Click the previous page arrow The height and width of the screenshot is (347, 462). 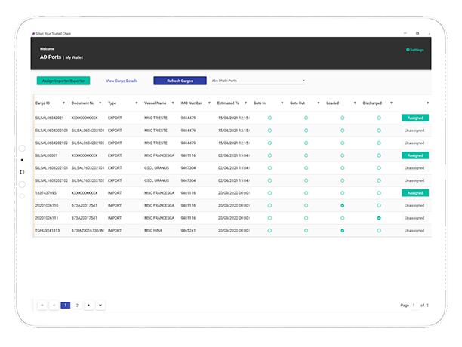coord(54,305)
